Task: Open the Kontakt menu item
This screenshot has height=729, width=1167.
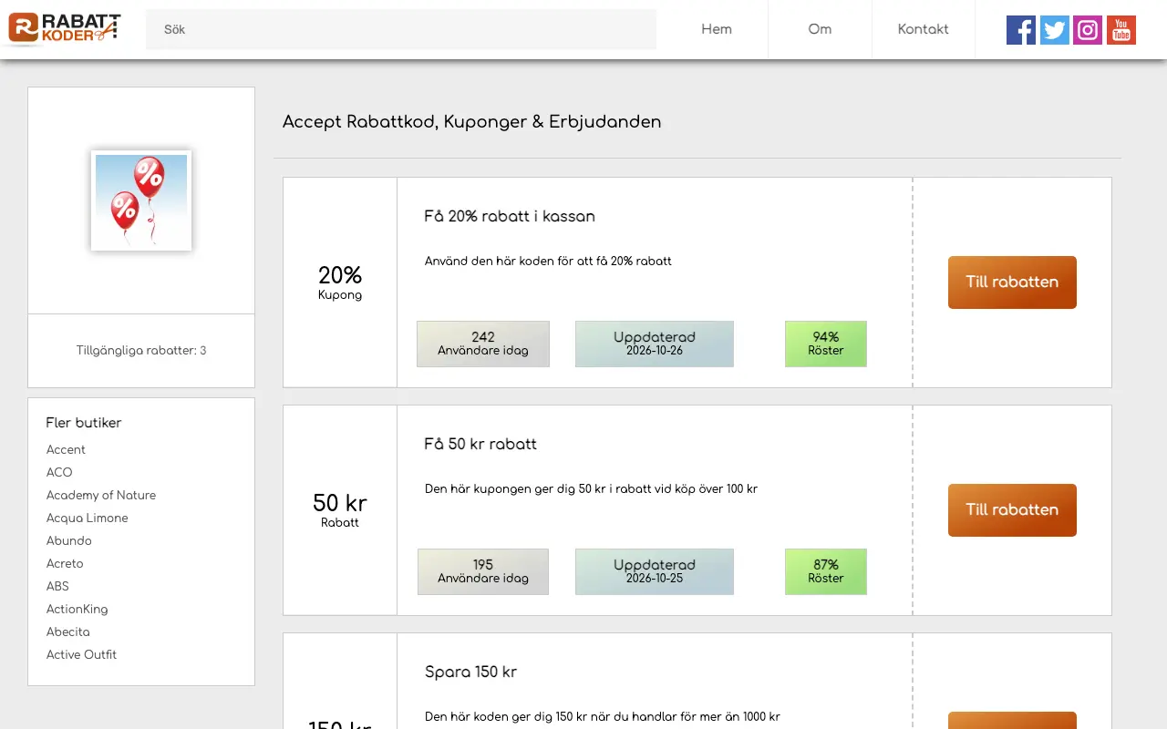Action: [923, 29]
